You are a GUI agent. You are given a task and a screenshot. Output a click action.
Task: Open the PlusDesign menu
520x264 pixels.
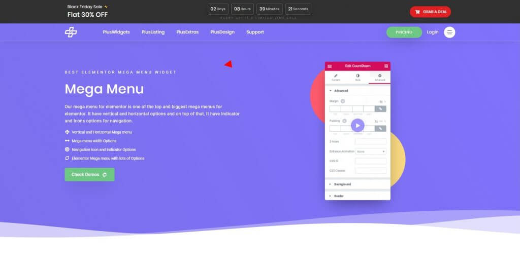click(x=222, y=32)
